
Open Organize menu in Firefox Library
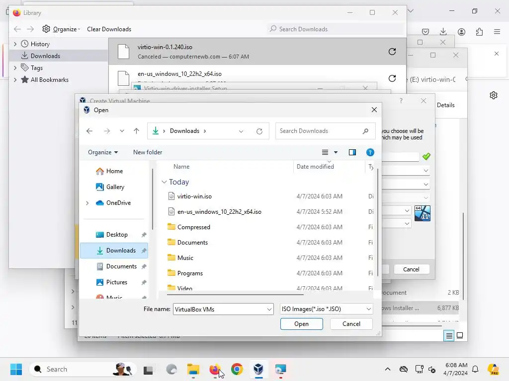(x=61, y=29)
